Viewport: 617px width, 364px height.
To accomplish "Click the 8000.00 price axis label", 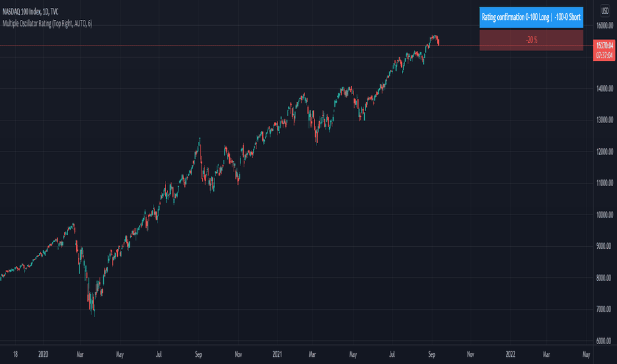I will click(x=604, y=278).
